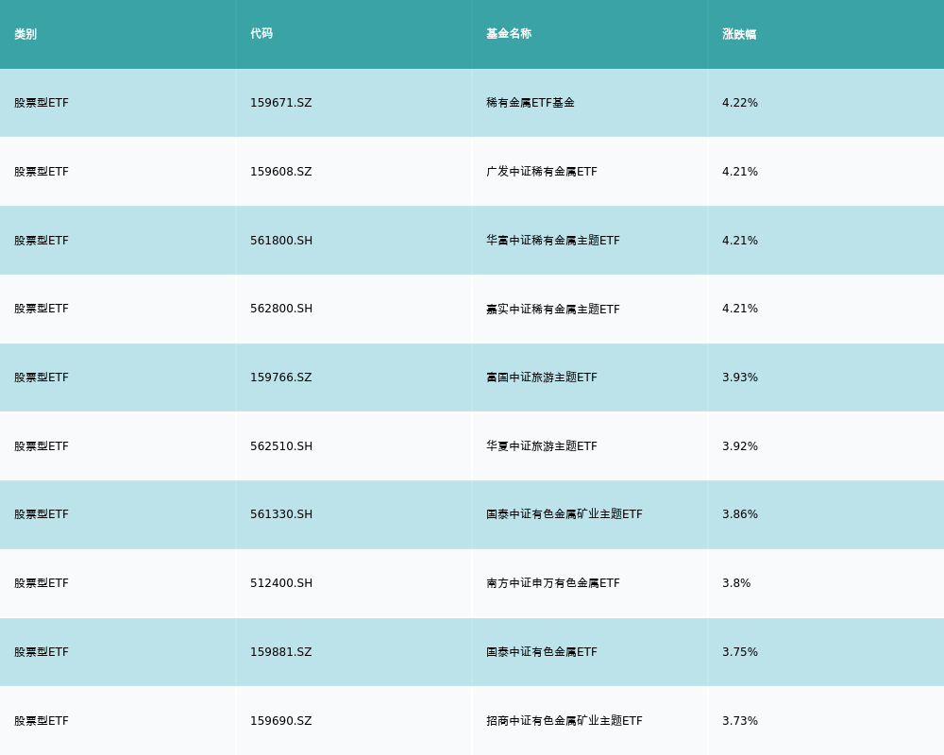Select the 基金名称 column header
The image size is (944, 755).
pos(509,34)
